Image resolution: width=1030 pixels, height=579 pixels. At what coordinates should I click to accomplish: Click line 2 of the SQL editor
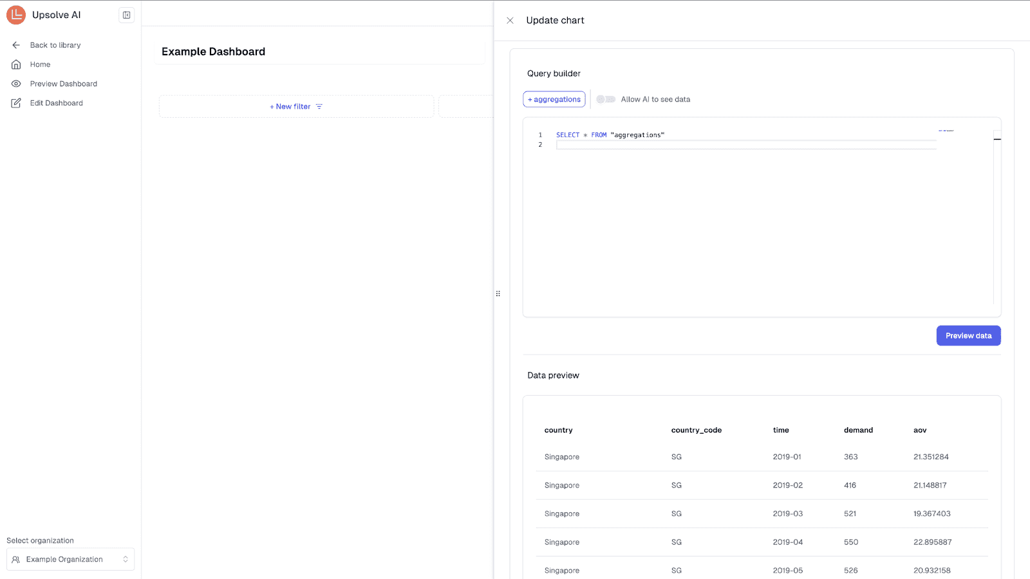pyautogui.click(x=644, y=144)
